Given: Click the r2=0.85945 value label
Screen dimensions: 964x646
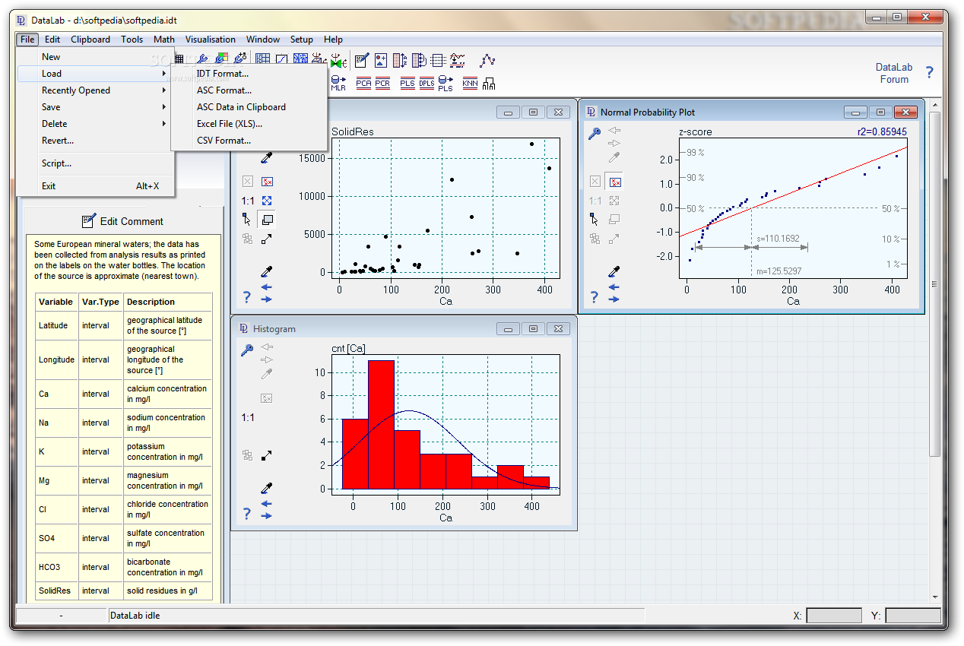Looking at the screenshot, I should 880,132.
